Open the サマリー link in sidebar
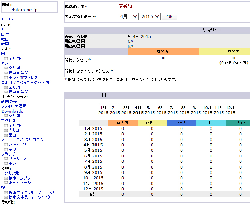Viewport: 250px width, 205px height. pyautogui.click(x=8, y=20)
